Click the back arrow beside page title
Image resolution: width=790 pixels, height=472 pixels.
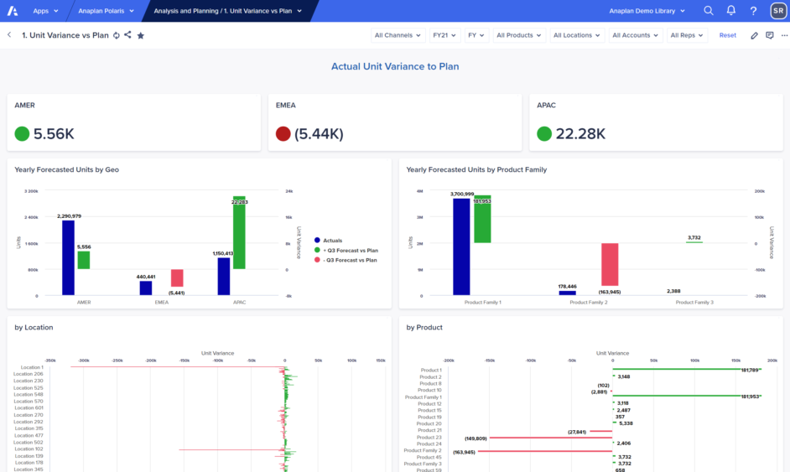click(9, 35)
